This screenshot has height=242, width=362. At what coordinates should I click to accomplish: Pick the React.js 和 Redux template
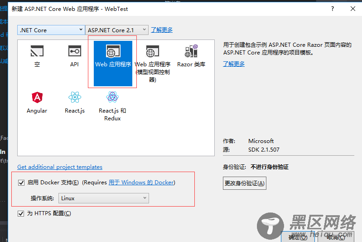(112, 106)
